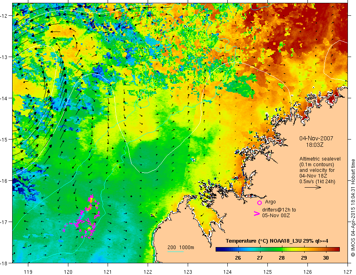This screenshot has width=356, height=275.
Task: Click the '200 1000m' bathymetry legend label
Action: point(181,247)
